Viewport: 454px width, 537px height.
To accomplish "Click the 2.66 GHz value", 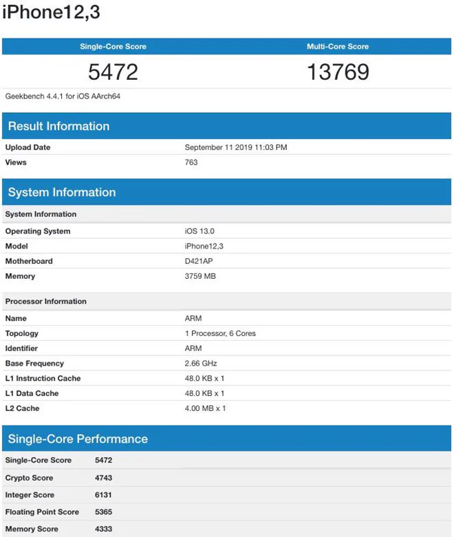I will [201, 364].
